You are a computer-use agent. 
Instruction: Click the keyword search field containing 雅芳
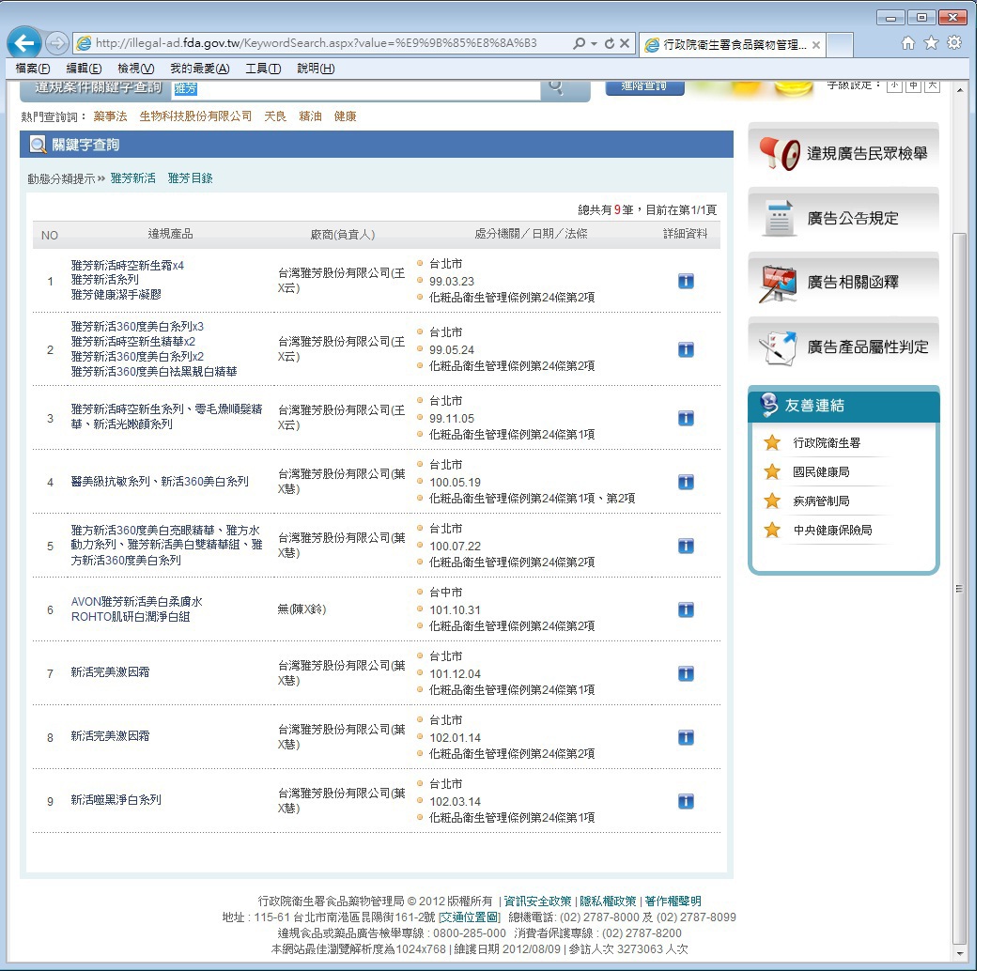pos(356,89)
